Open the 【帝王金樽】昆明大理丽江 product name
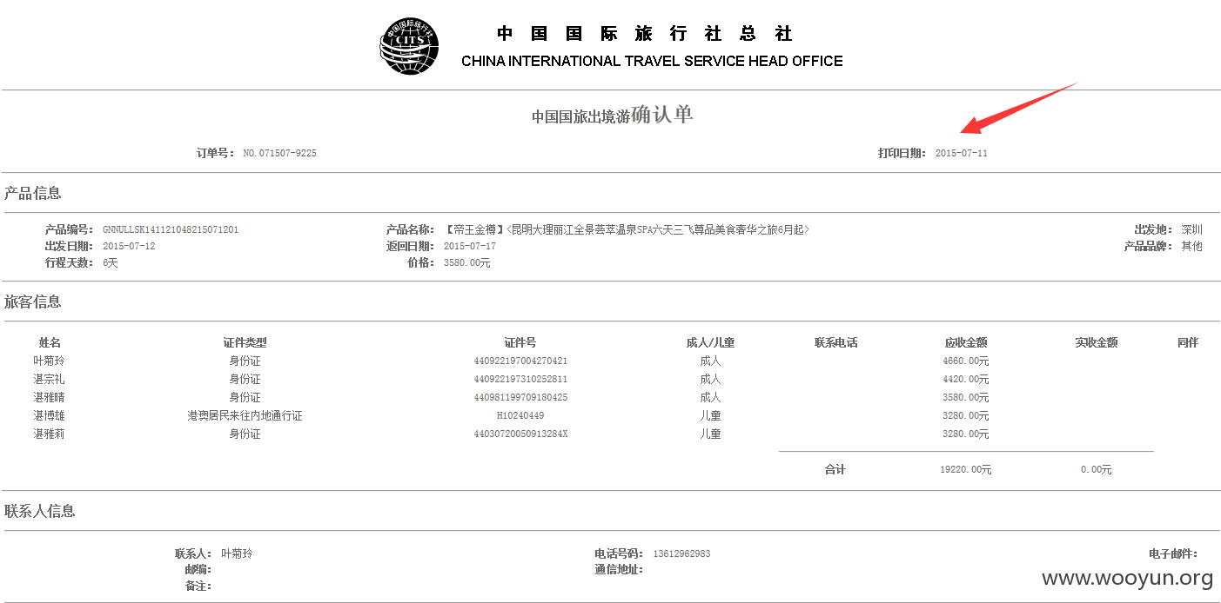The image size is (1221, 603). [627, 229]
